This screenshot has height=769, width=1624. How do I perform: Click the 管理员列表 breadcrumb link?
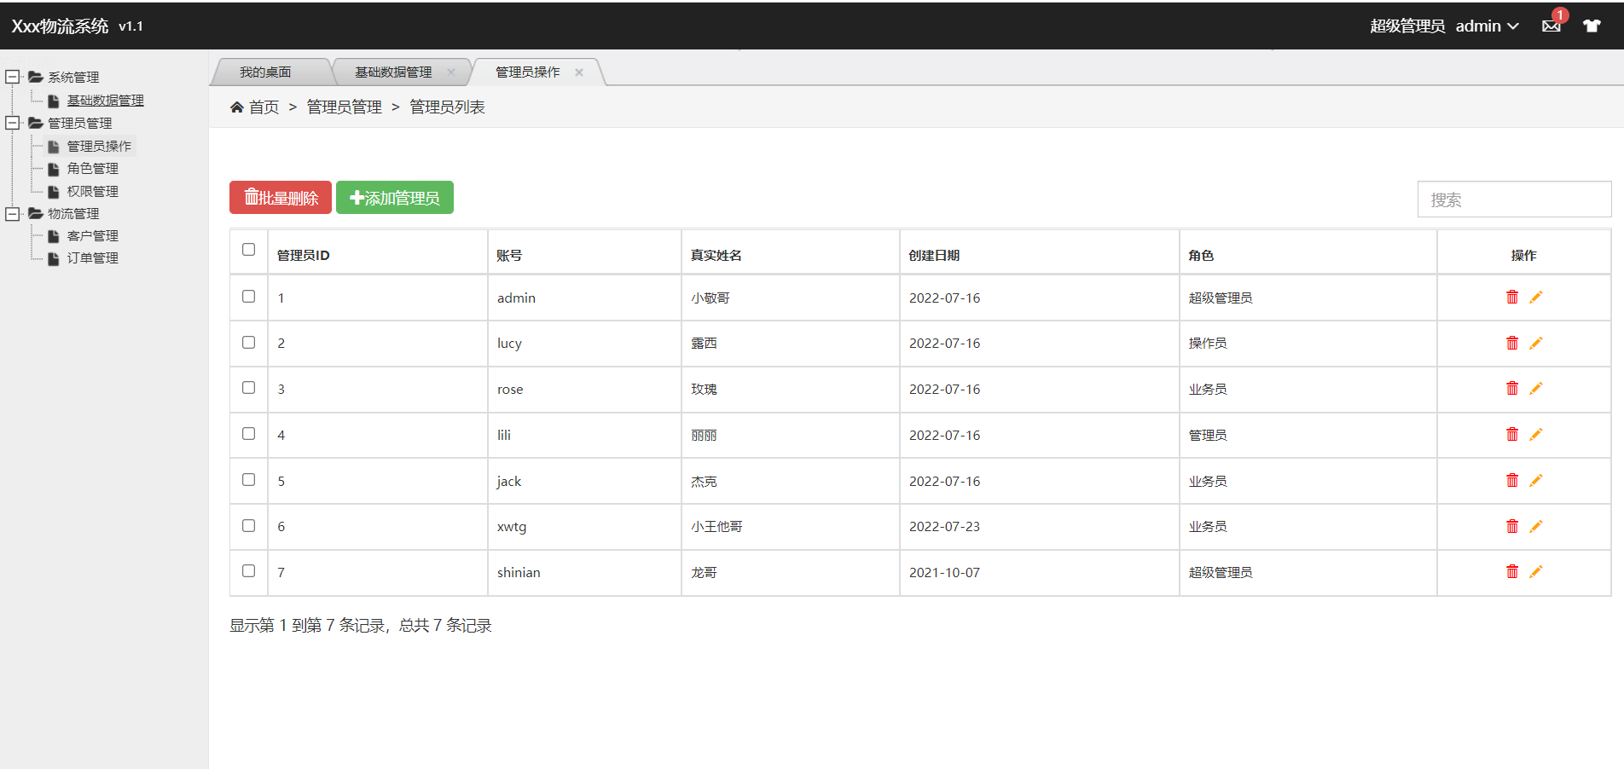point(447,107)
